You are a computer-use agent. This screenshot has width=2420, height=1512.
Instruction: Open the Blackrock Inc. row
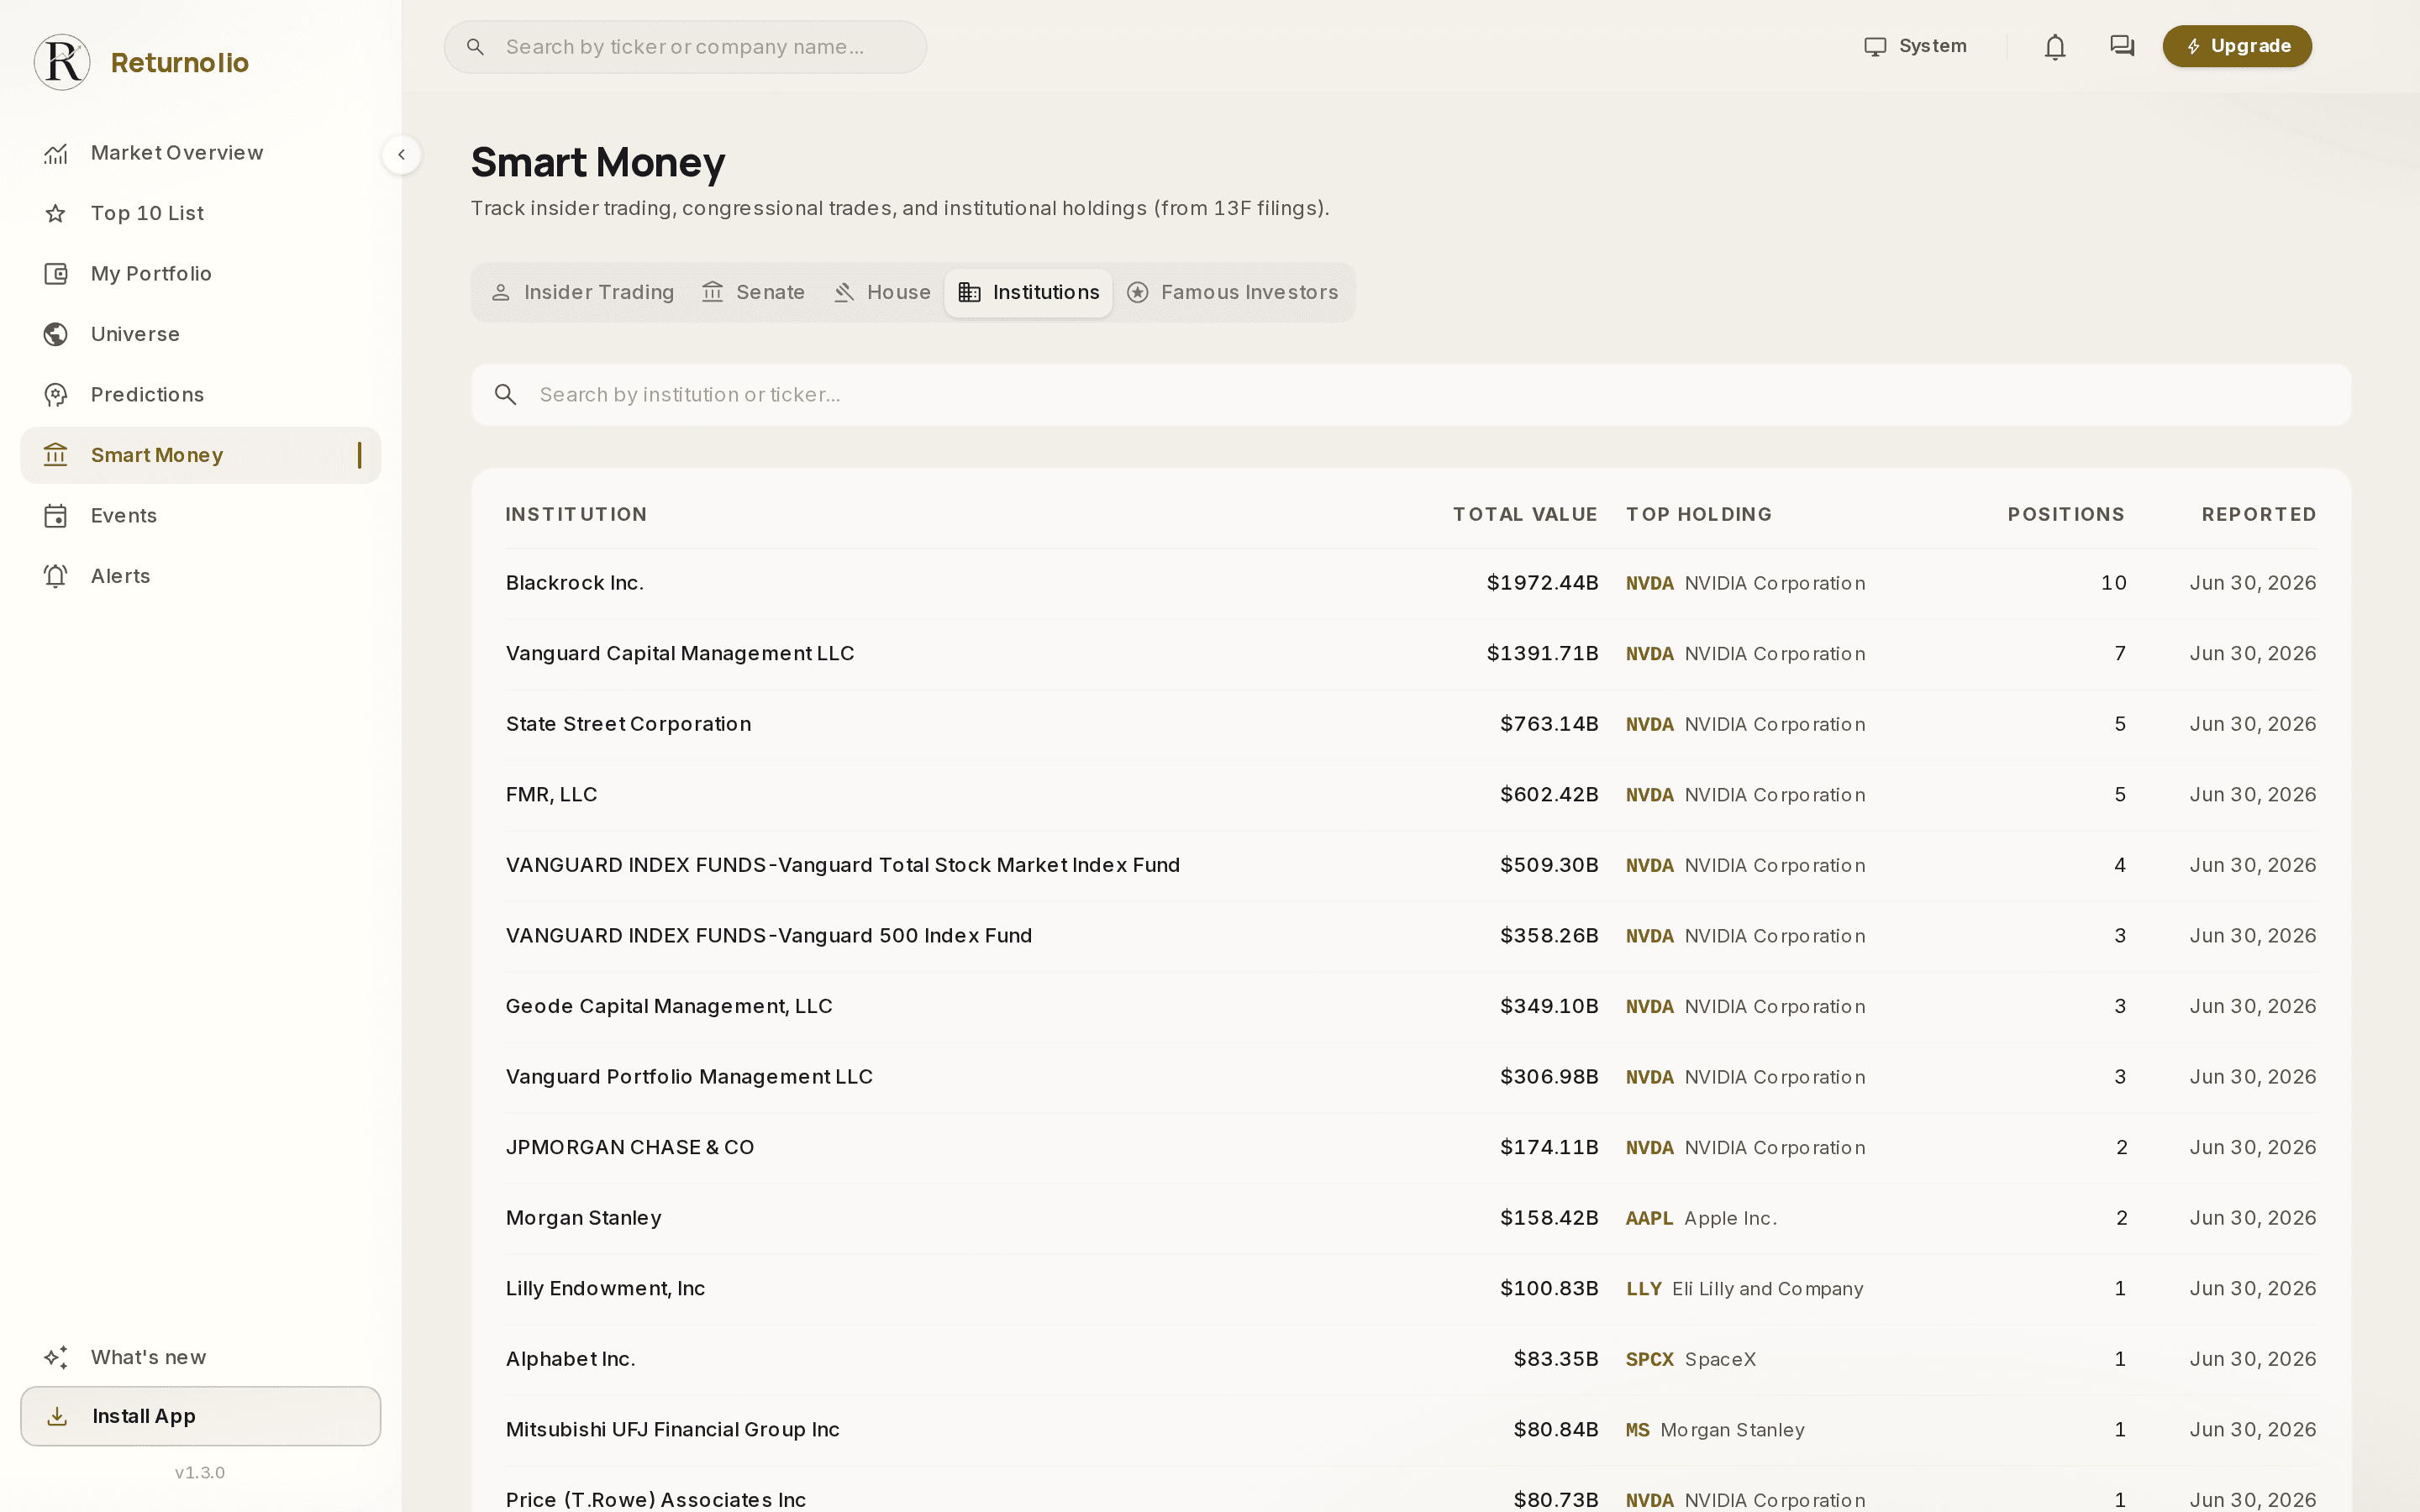(x=1411, y=583)
